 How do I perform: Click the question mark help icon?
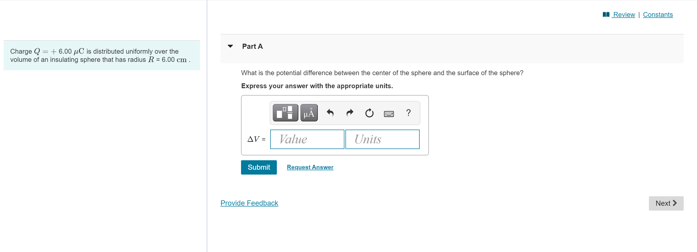click(408, 113)
